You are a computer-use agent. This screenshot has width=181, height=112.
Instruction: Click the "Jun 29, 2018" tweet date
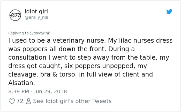click(x=50, y=91)
